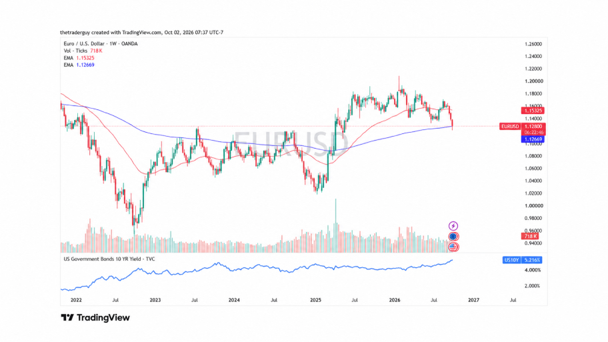Screen dimensions: 608x342
Task: Click the red 718 K volume axis tag
Action: click(531, 236)
